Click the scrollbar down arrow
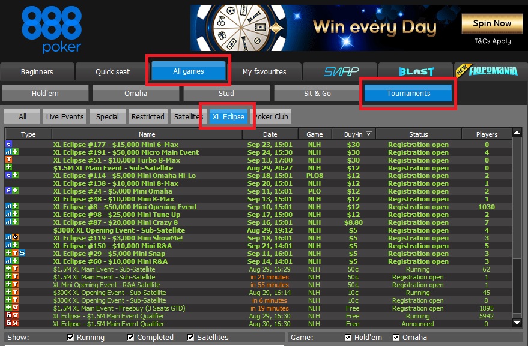The image size is (528, 346). pos(517,323)
